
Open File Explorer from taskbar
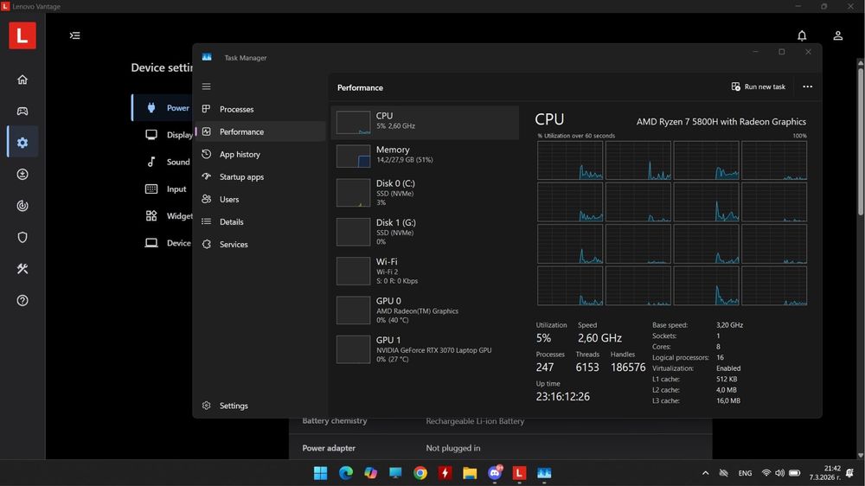click(x=470, y=473)
